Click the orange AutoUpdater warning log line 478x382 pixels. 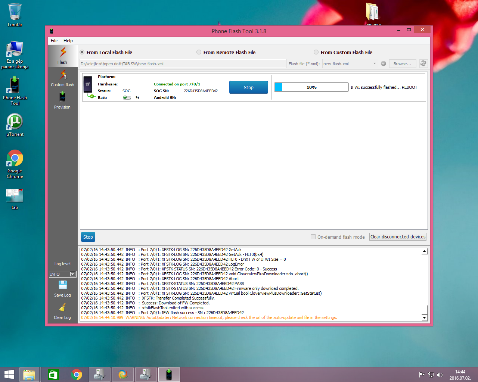[209, 317]
